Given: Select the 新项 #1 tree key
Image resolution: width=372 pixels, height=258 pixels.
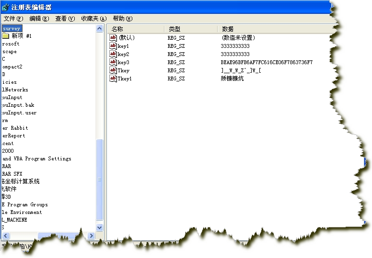Looking at the screenshot, I should [22, 36].
